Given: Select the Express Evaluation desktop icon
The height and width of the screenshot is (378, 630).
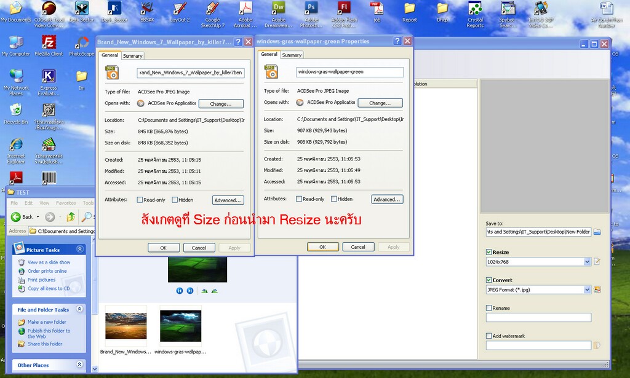Looking at the screenshot, I should [x=49, y=82].
